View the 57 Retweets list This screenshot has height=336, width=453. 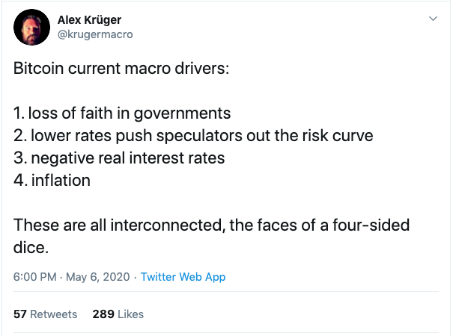[46, 314]
